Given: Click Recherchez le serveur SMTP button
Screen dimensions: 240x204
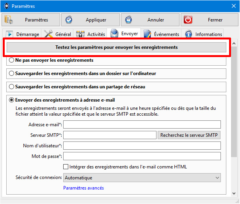Looking at the screenshot, I should (x=189, y=135).
